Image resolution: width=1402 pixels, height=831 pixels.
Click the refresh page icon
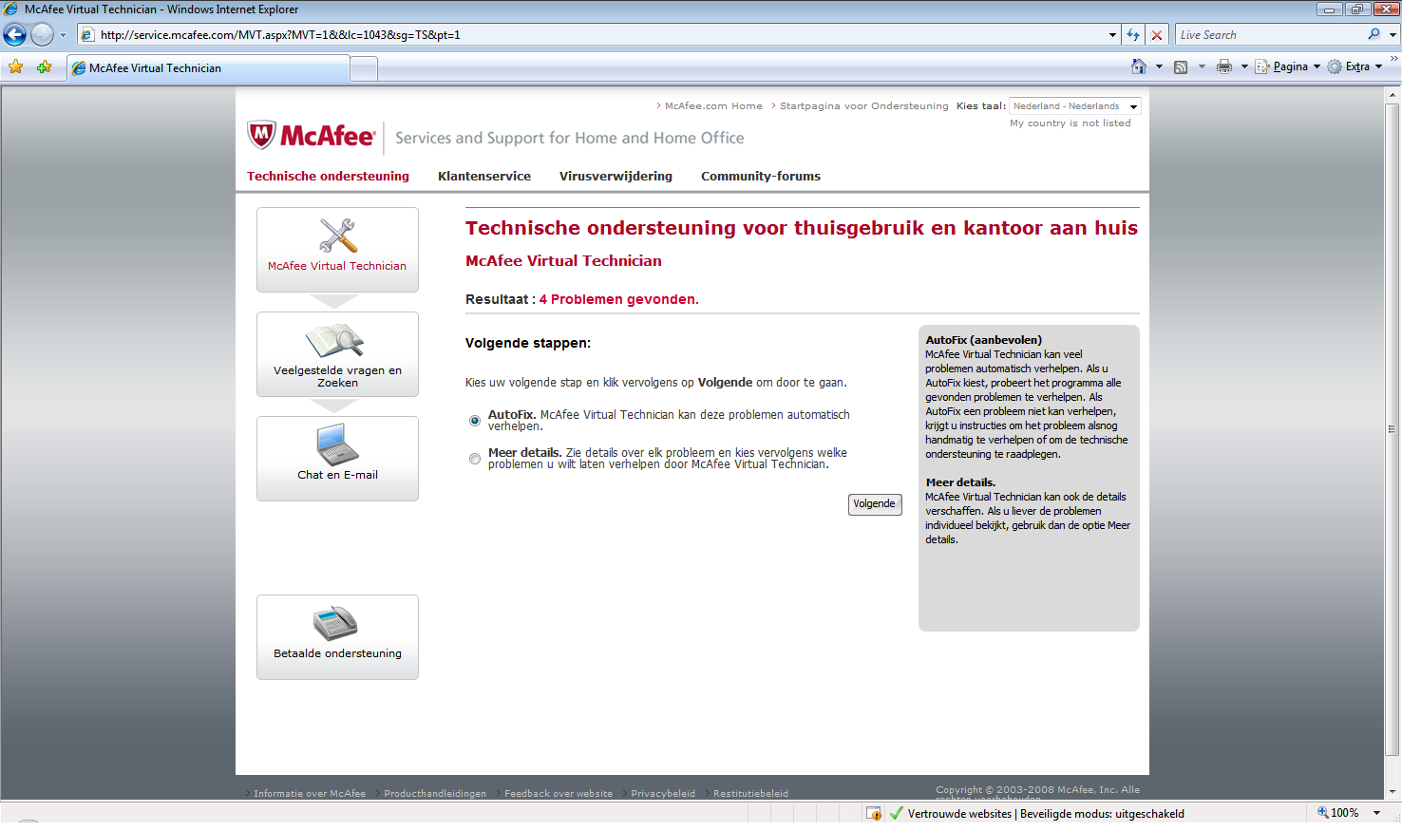click(1133, 35)
